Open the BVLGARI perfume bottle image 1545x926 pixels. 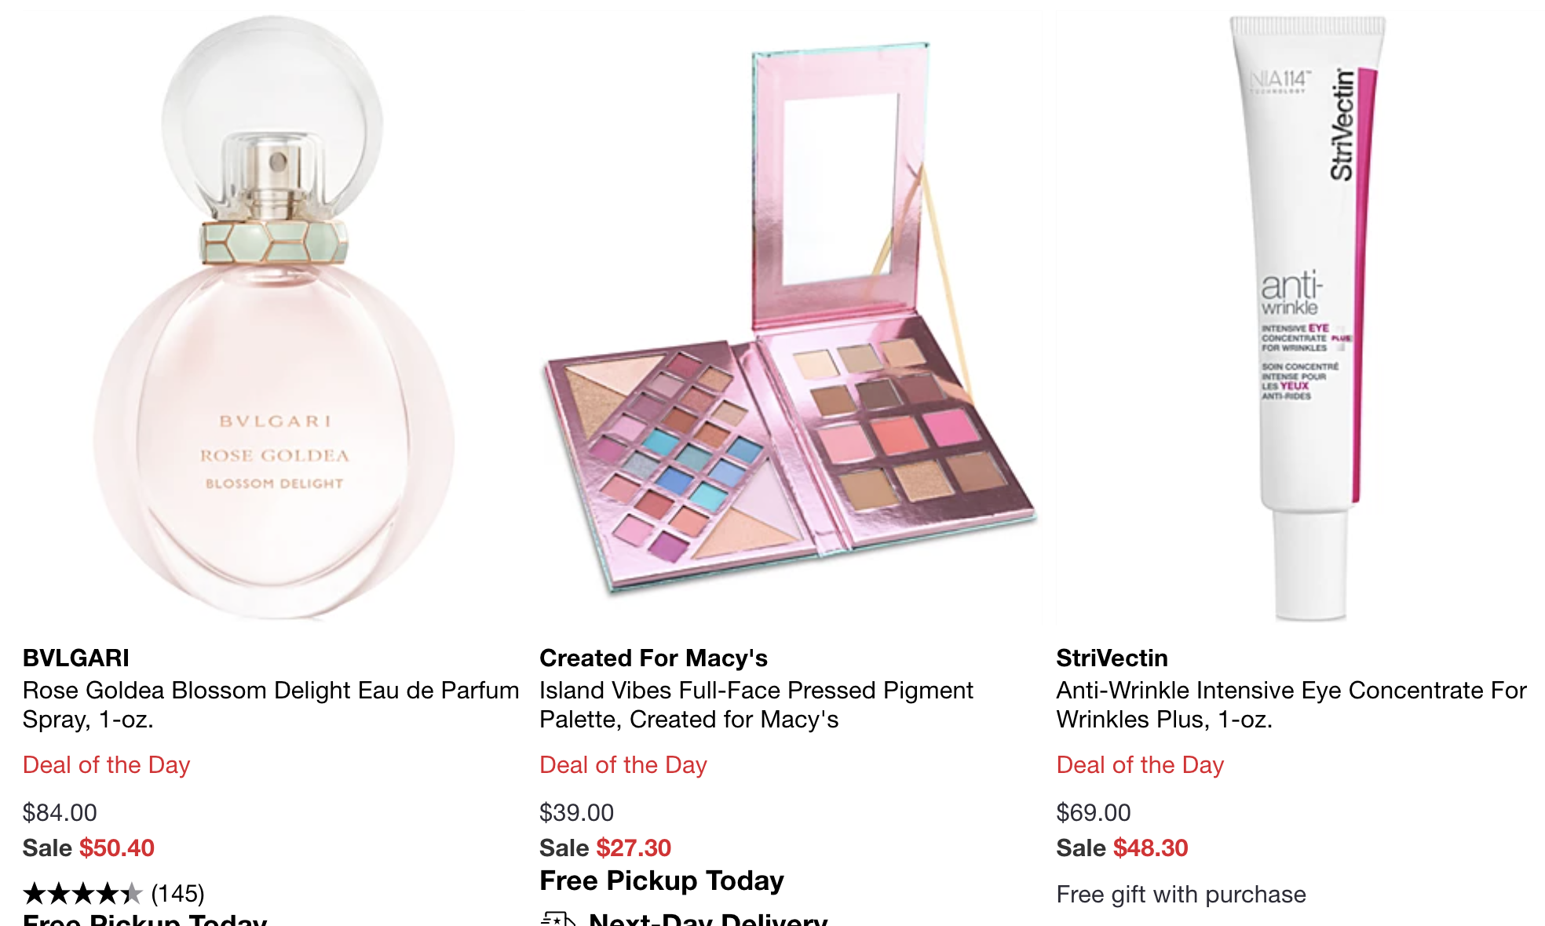(x=272, y=318)
